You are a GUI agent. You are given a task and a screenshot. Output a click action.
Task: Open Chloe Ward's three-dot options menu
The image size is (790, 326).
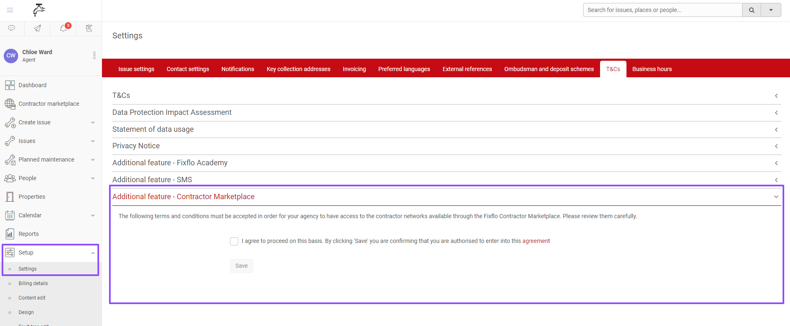(x=94, y=55)
